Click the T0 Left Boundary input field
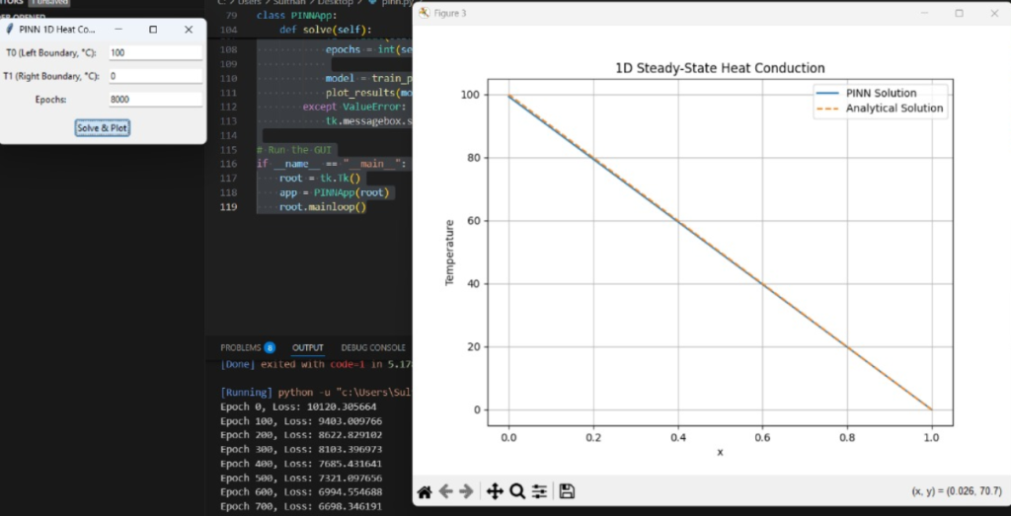This screenshot has height=516, width=1011. tap(155, 53)
